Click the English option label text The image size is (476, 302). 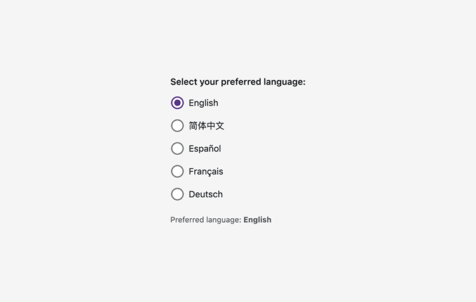[x=203, y=103]
